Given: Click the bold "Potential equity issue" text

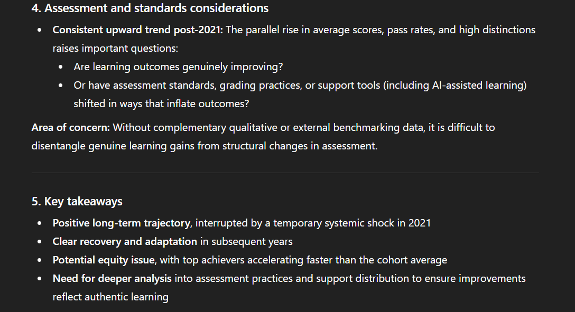Looking at the screenshot, I should tap(105, 260).
